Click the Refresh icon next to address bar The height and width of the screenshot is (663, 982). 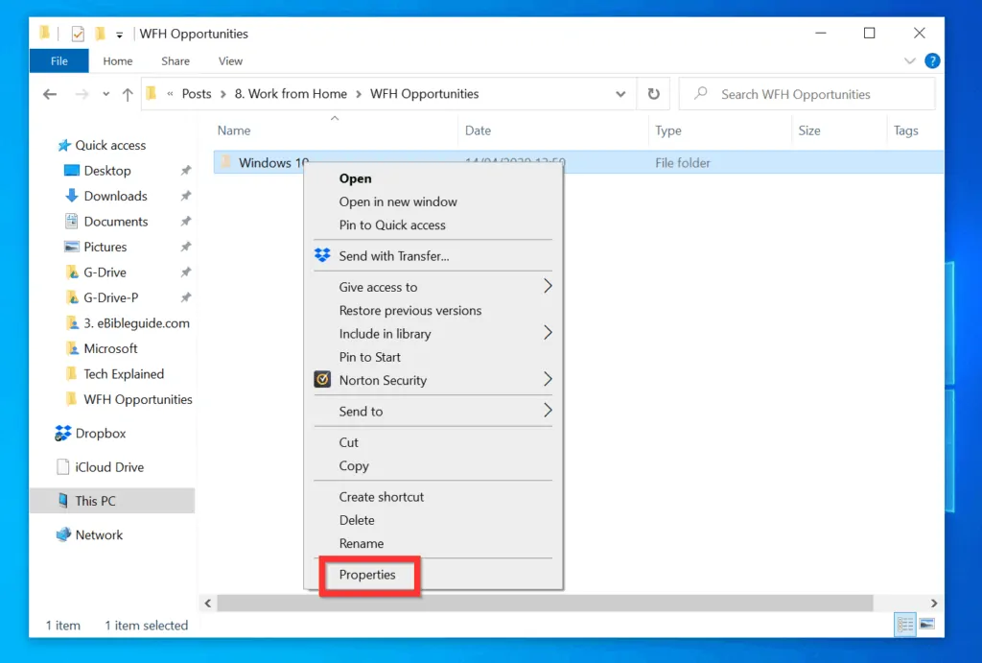coord(653,93)
